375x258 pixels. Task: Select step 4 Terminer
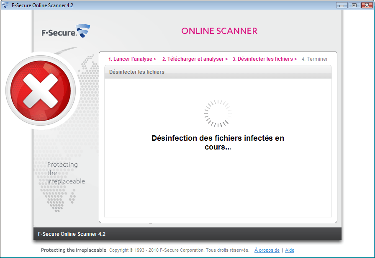coord(315,59)
